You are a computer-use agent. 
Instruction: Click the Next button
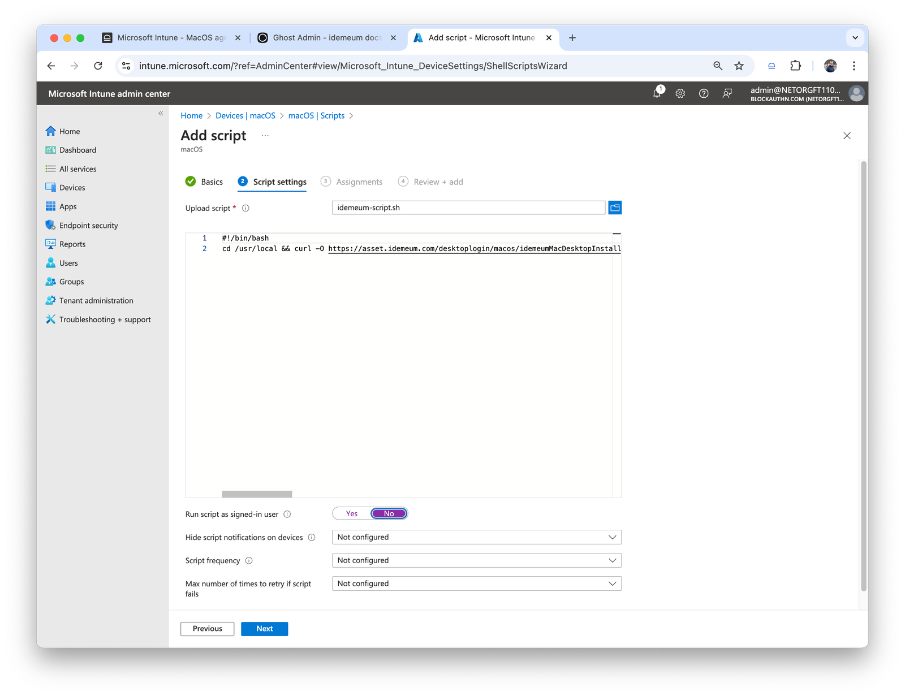pyautogui.click(x=264, y=629)
